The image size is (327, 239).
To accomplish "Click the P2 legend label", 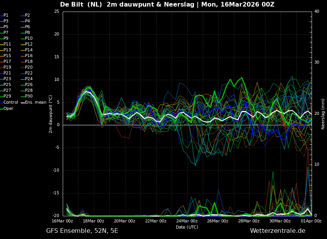I will pos(28,15).
